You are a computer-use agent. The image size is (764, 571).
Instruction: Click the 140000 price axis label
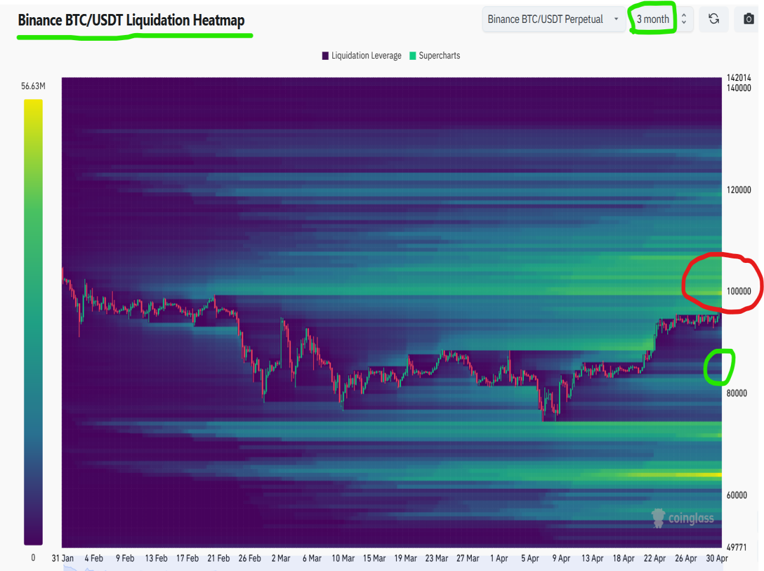coord(739,88)
